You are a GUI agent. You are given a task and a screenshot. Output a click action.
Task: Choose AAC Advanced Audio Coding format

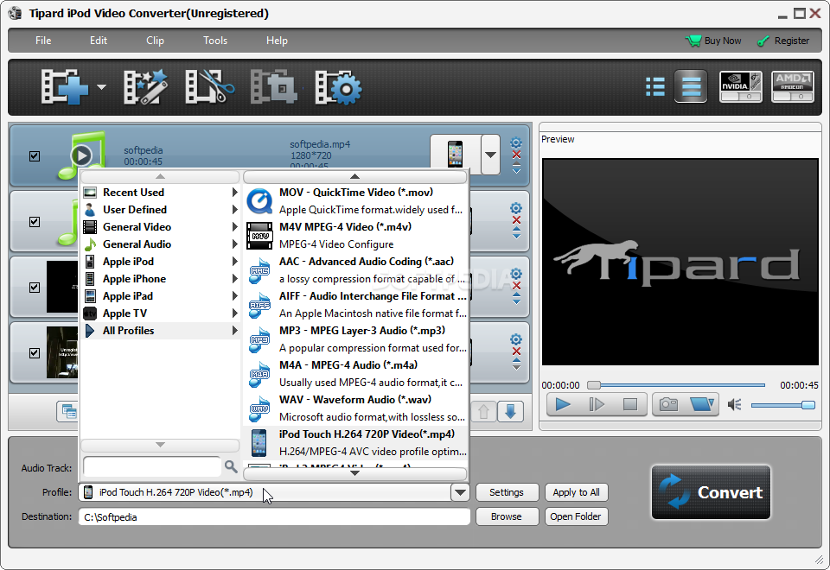coord(355,270)
